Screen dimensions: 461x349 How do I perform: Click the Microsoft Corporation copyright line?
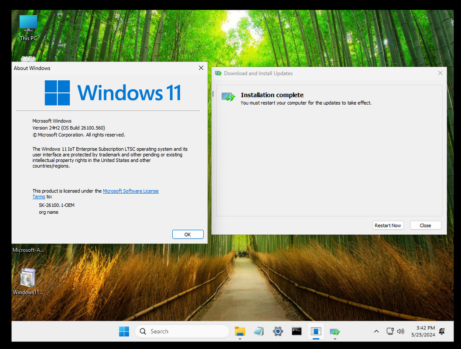(x=79, y=135)
